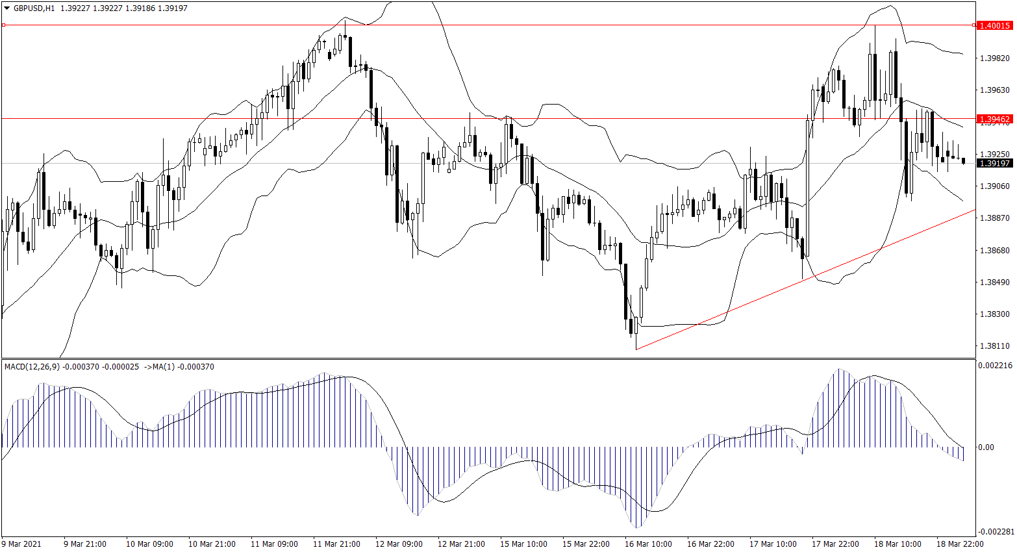Click the 1.39820 price scale label
Screen dimensions: 1017x552
[994, 58]
